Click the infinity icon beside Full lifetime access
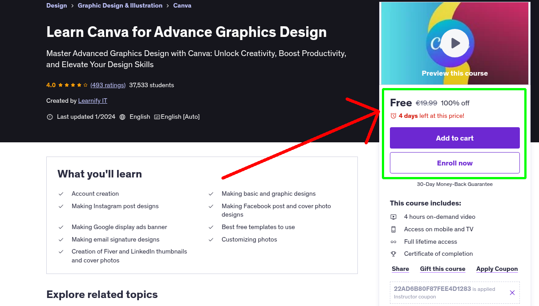 pyautogui.click(x=393, y=242)
